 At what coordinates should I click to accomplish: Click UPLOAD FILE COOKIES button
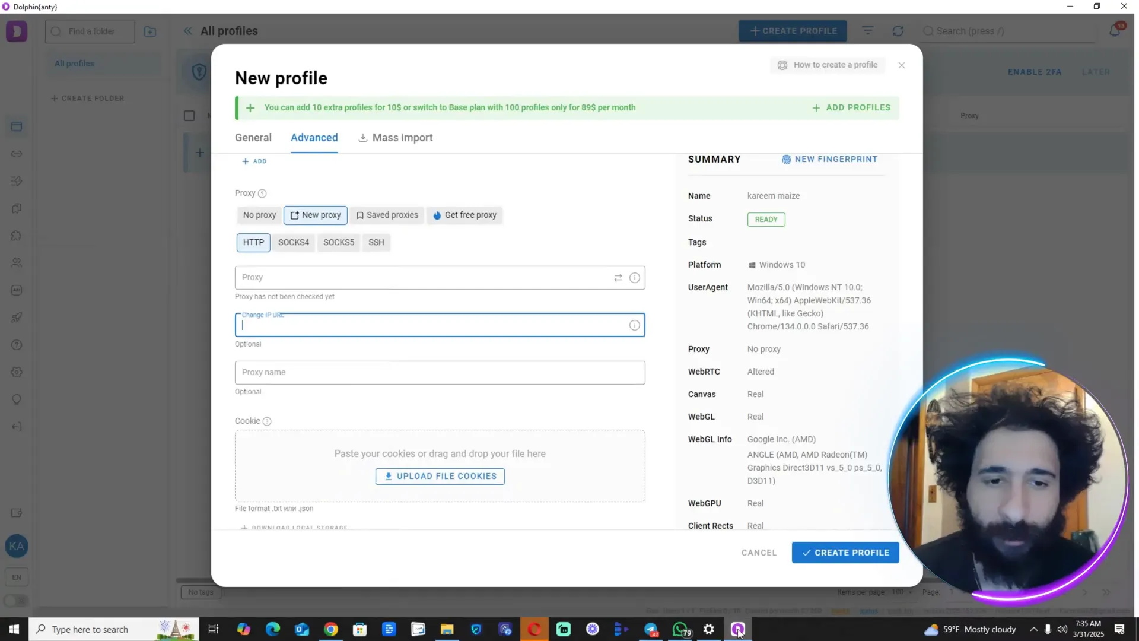(440, 477)
